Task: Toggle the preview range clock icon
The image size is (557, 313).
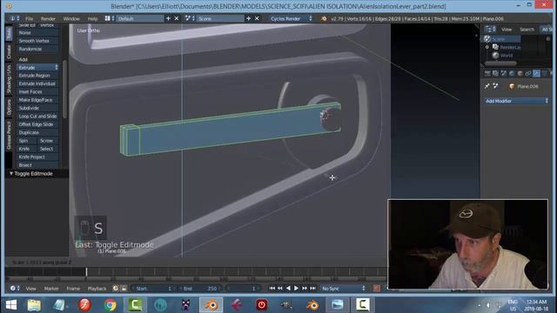Action: click(x=116, y=288)
